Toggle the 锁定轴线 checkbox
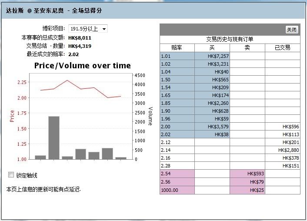This screenshot has width=307, height=221. (x=11, y=175)
